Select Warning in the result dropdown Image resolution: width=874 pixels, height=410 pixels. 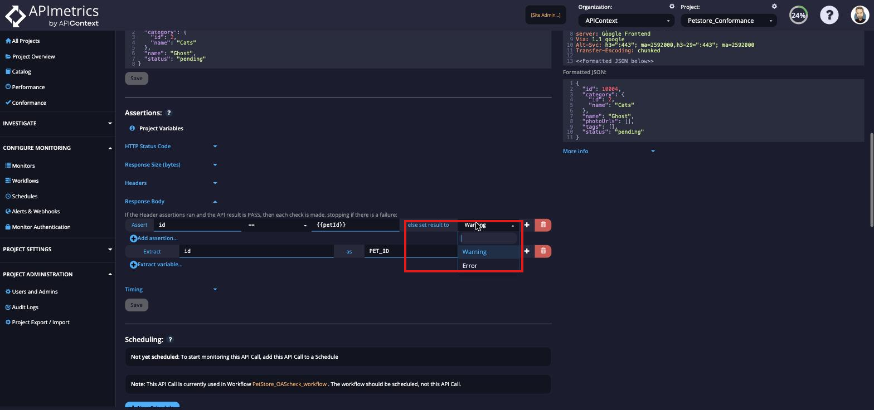[488, 252]
